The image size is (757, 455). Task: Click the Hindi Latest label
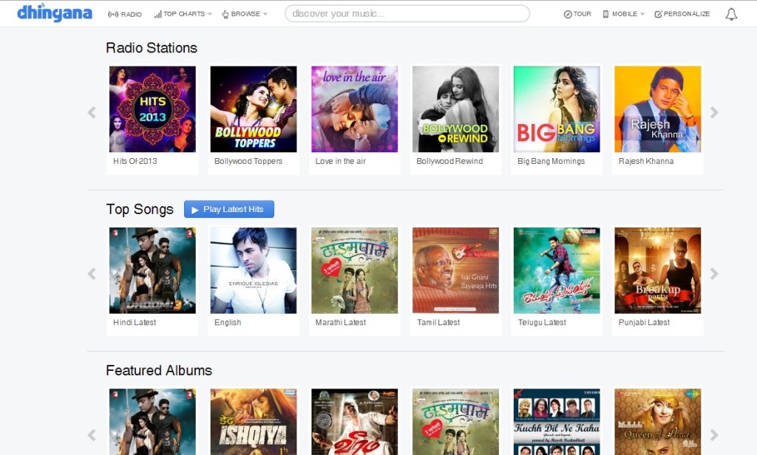click(135, 322)
